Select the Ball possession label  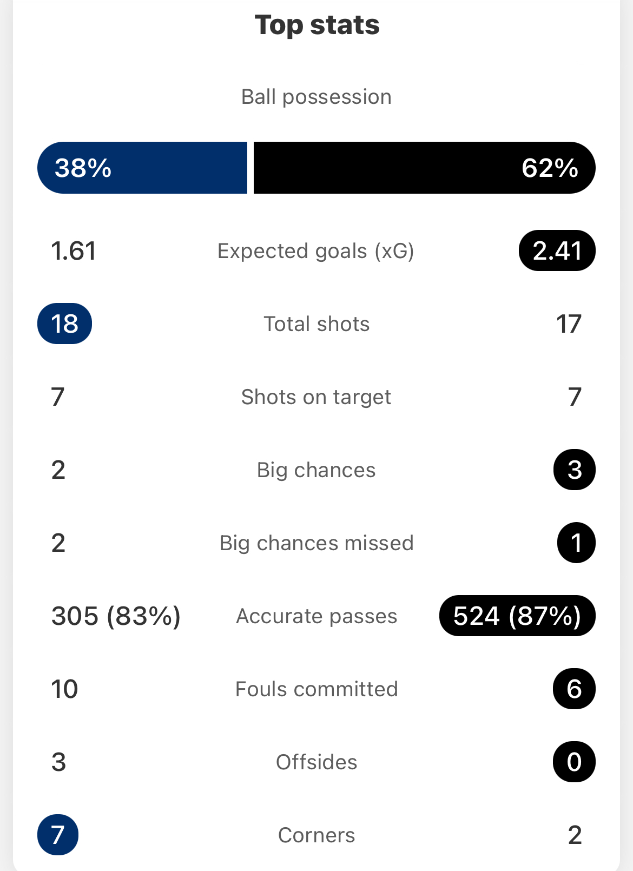click(x=316, y=97)
